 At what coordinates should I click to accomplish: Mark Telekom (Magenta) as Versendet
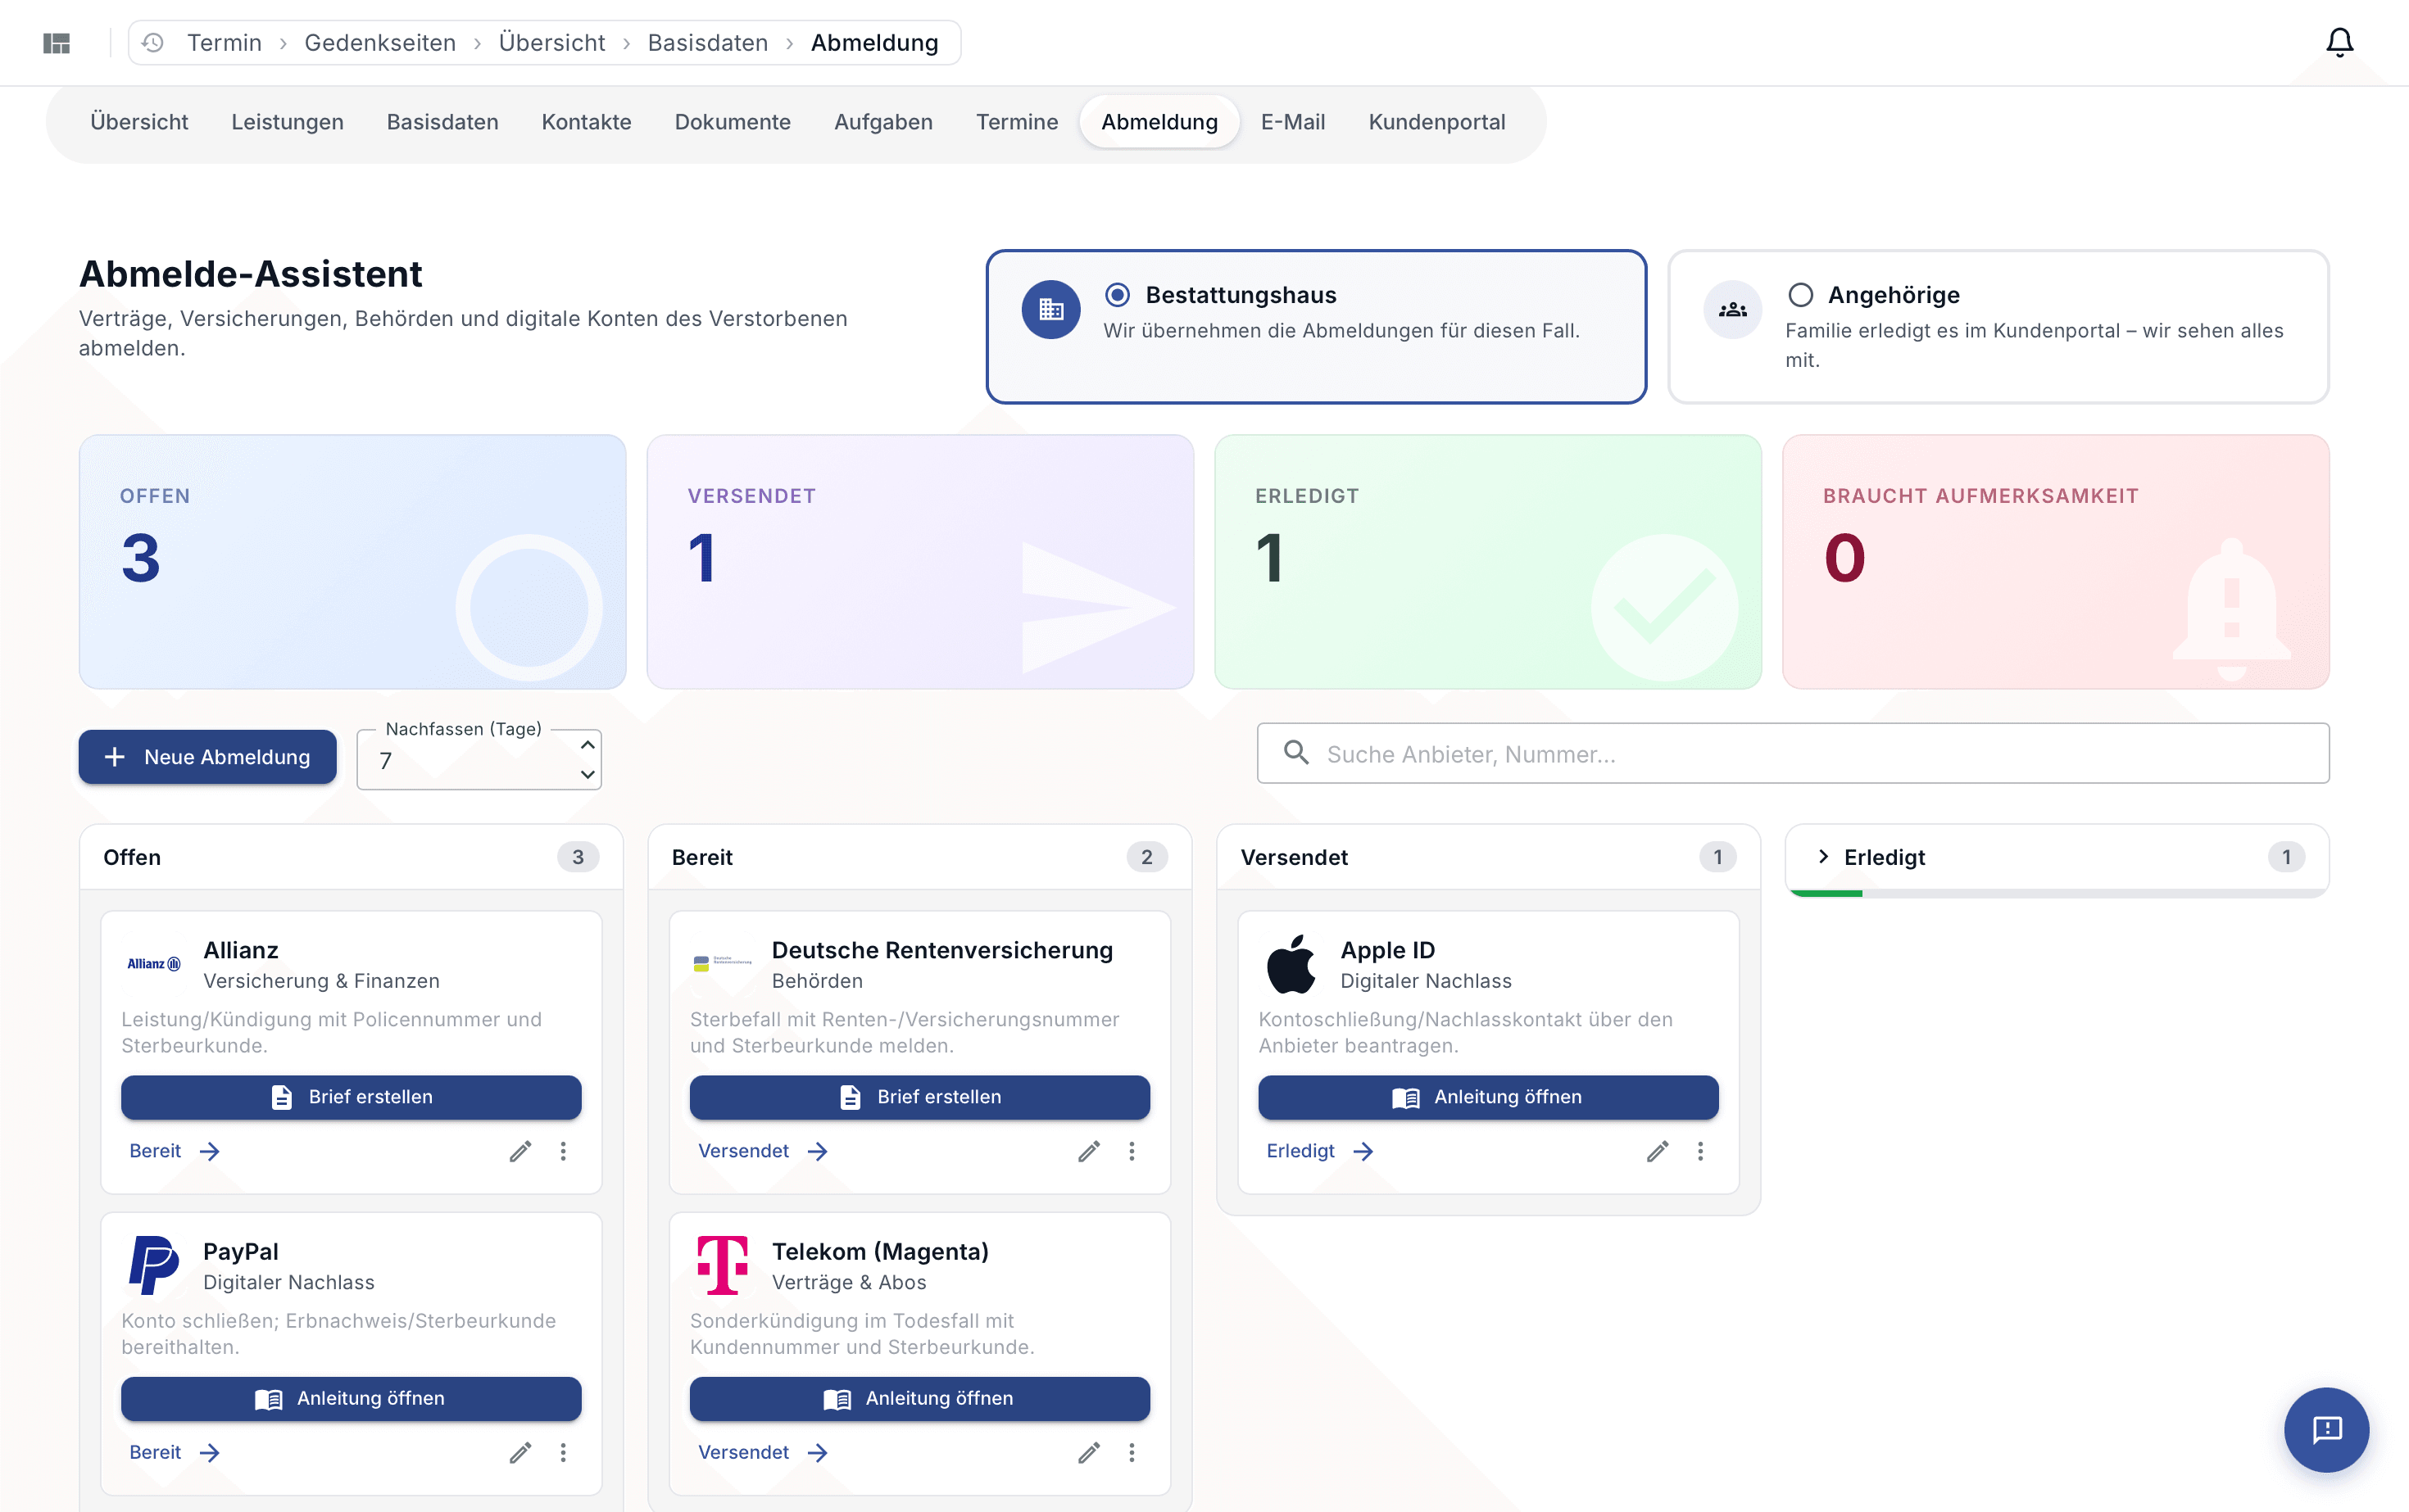pyautogui.click(x=762, y=1452)
